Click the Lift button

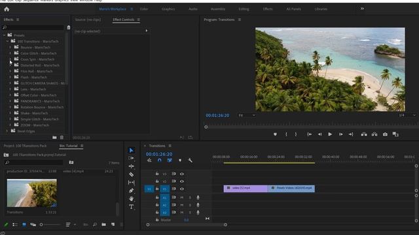coord(364,134)
